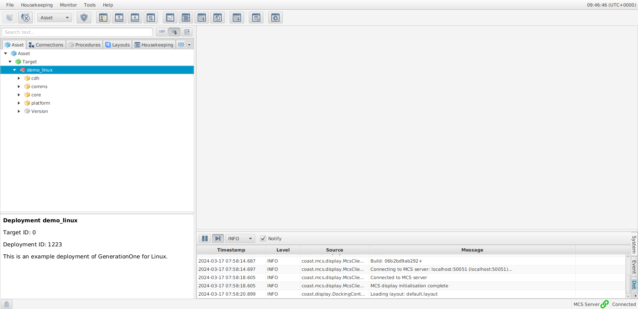Open the Housekeeping menu in menu bar
Image resolution: width=638 pixels, height=309 pixels.
pos(37,5)
